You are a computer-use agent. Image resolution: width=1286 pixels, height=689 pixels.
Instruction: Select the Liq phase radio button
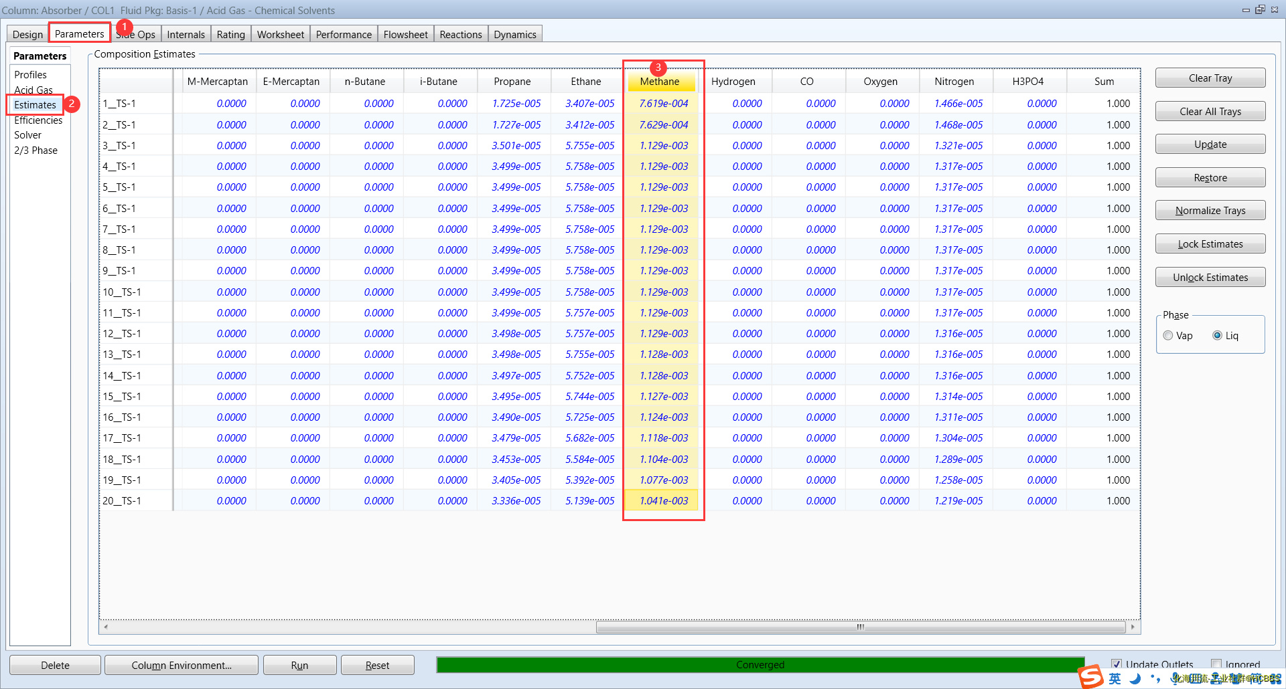pos(1217,336)
